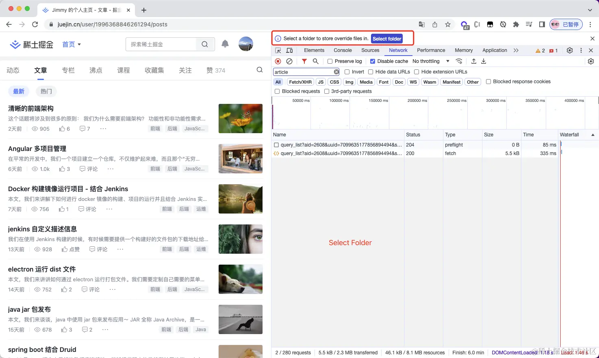Enable the Preserve log checkbox

(330, 61)
